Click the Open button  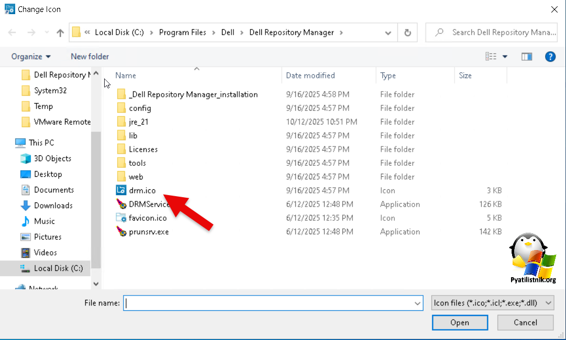[460, 323]
